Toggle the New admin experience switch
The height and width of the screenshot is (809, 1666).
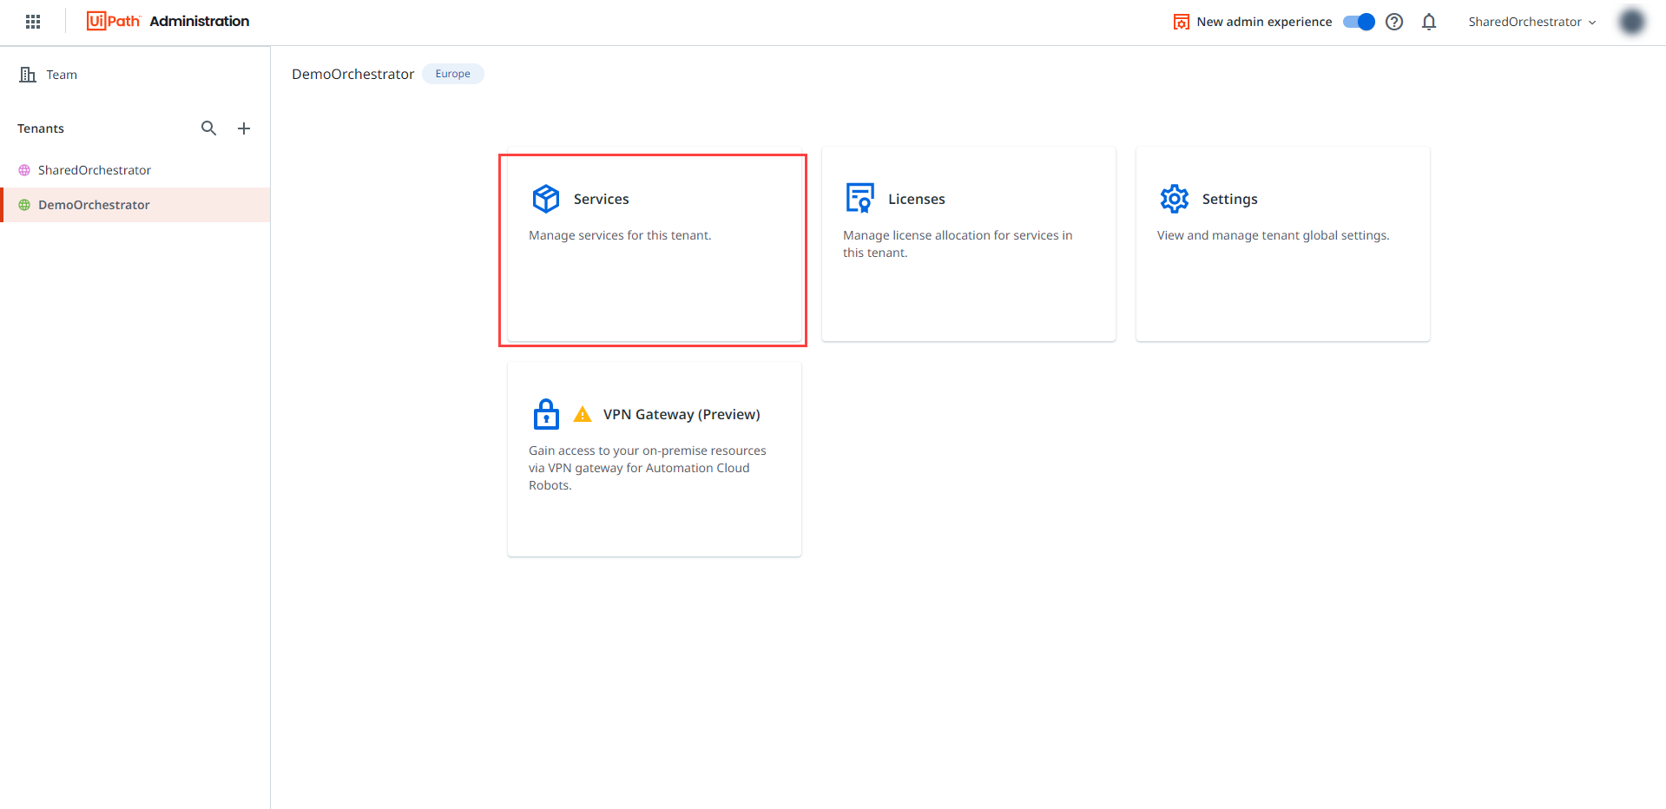tap(1359, 22)
